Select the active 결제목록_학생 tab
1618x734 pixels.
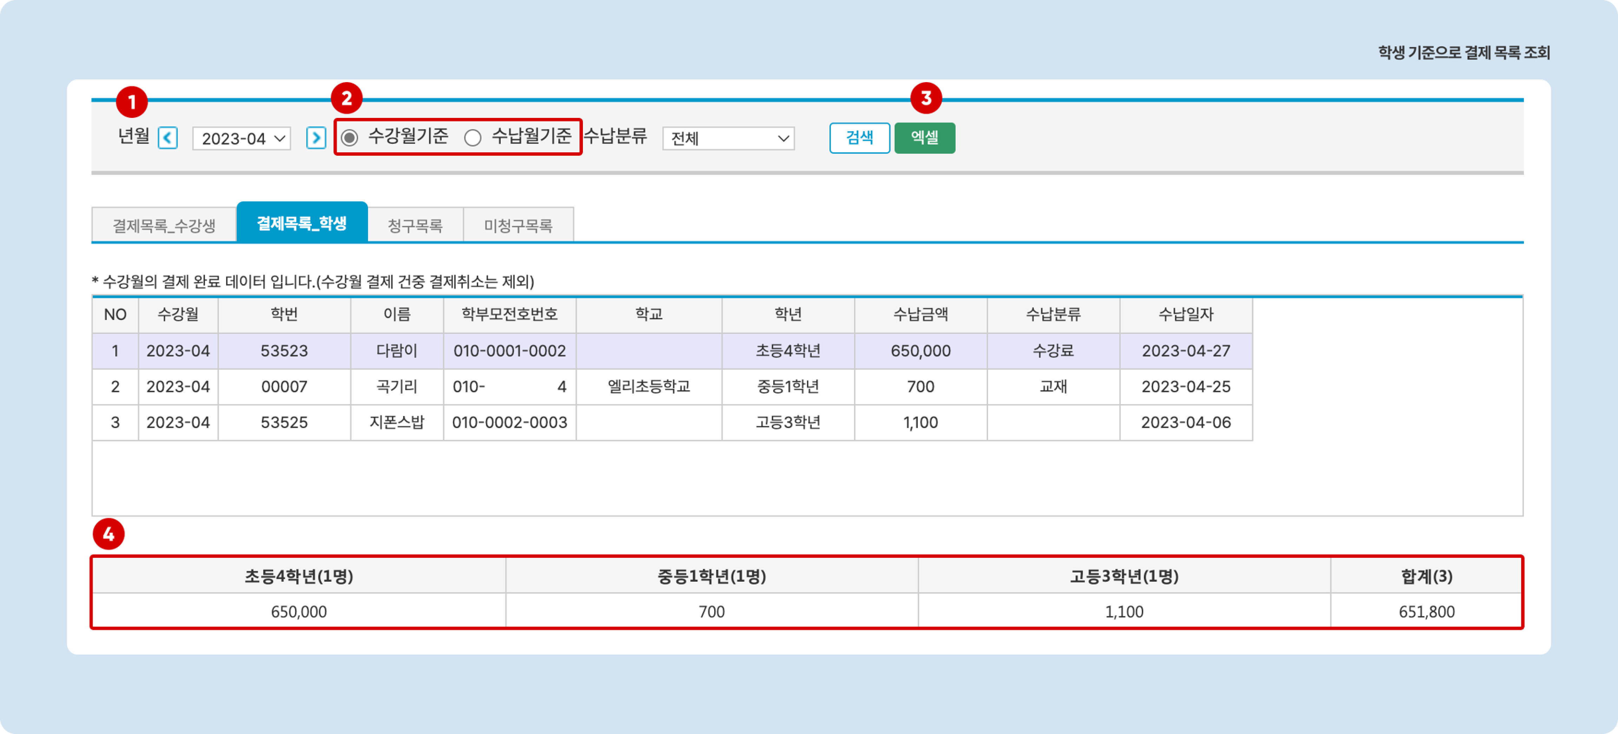point(302,223)
